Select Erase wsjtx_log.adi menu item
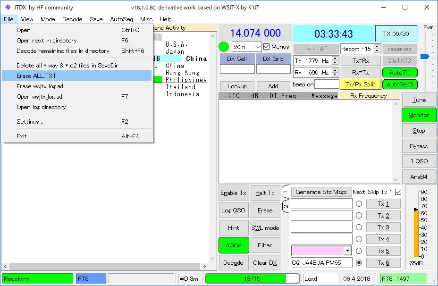438x286 pixels. [x=77, y=86]
